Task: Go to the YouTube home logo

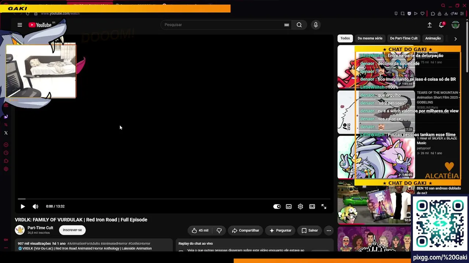Action: [x=40, y=25]
